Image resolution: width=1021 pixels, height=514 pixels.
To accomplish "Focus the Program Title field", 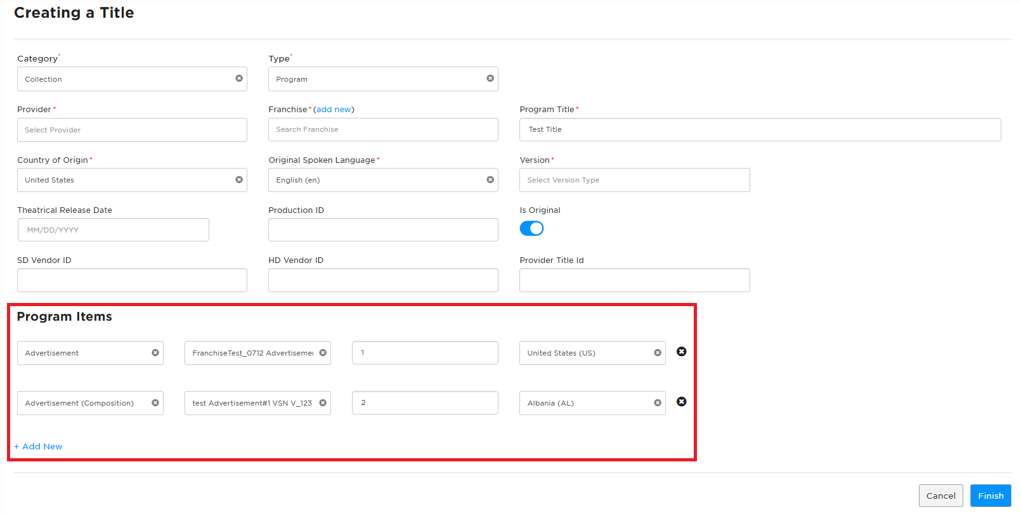I will [x=760, y=129].
